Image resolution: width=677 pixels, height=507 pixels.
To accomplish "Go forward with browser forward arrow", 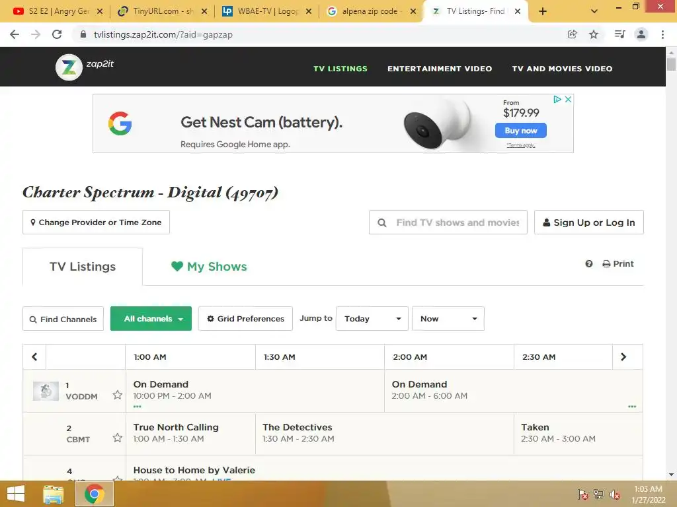I will click(36, 34).
